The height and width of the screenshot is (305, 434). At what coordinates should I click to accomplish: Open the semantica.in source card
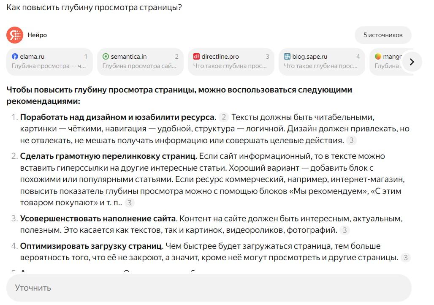(140, 62)
